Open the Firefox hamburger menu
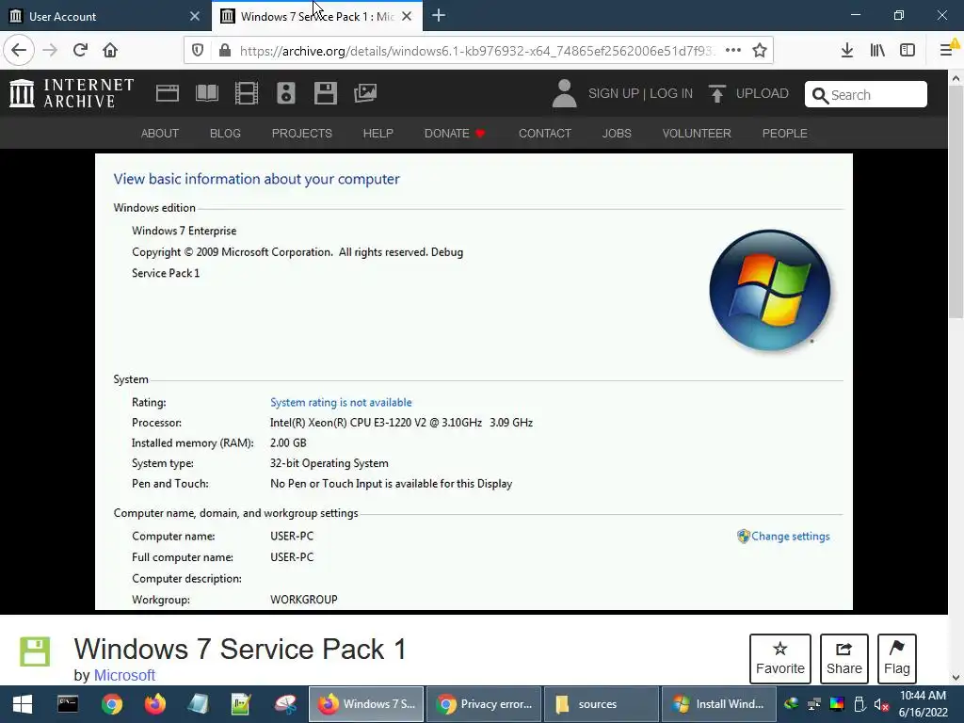The image size is (964, 723). click(x=947, y=50)
